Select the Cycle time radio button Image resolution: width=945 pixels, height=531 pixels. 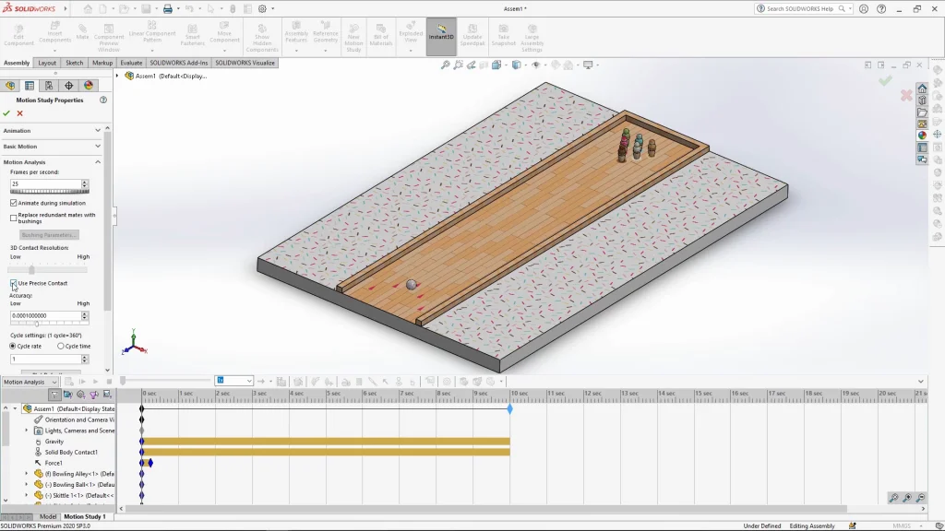click(x=61, y=346)
